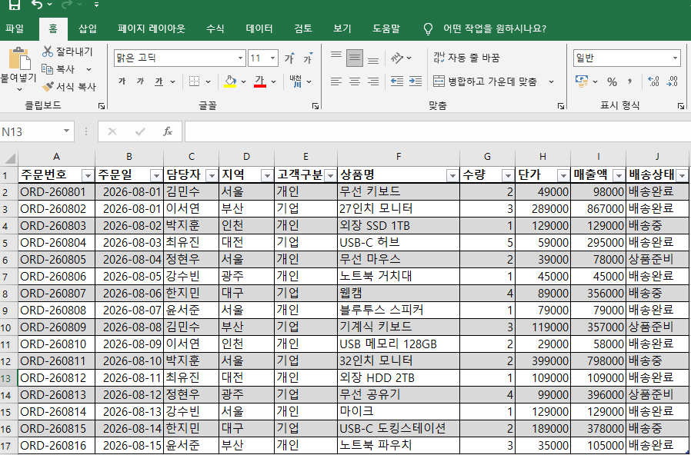691x455 pixels.
Task: Click cell containing 27인치 모니터
Action: pyautogui.click(x=399, y=208)
